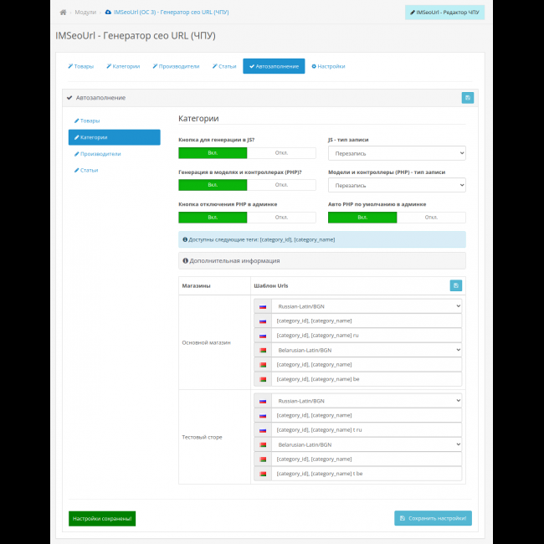
Task: Click Сохранить настройки button
Action: [433, 518]
